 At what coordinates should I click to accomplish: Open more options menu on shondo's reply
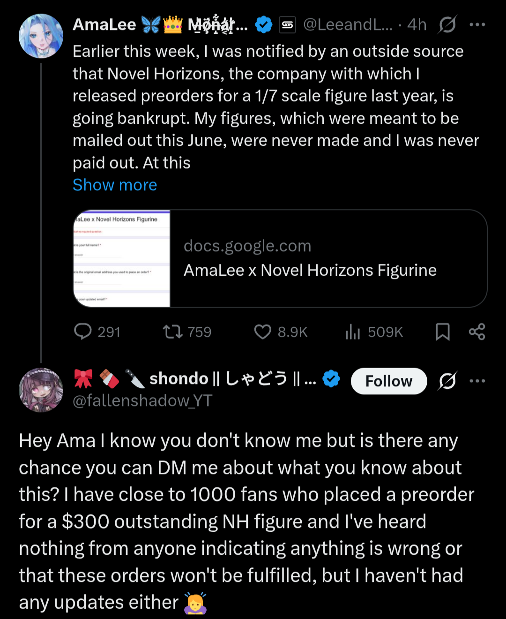[477, 381]
